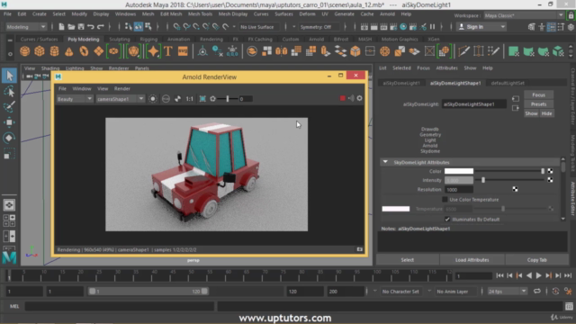Click the Undo arrow in status line
This screenshot has height=324, width=576.
(x=90, y=26)
